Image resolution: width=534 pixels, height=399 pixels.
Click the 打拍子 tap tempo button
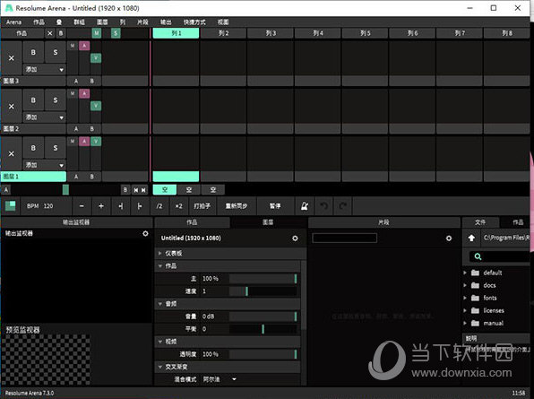point(202,206)
